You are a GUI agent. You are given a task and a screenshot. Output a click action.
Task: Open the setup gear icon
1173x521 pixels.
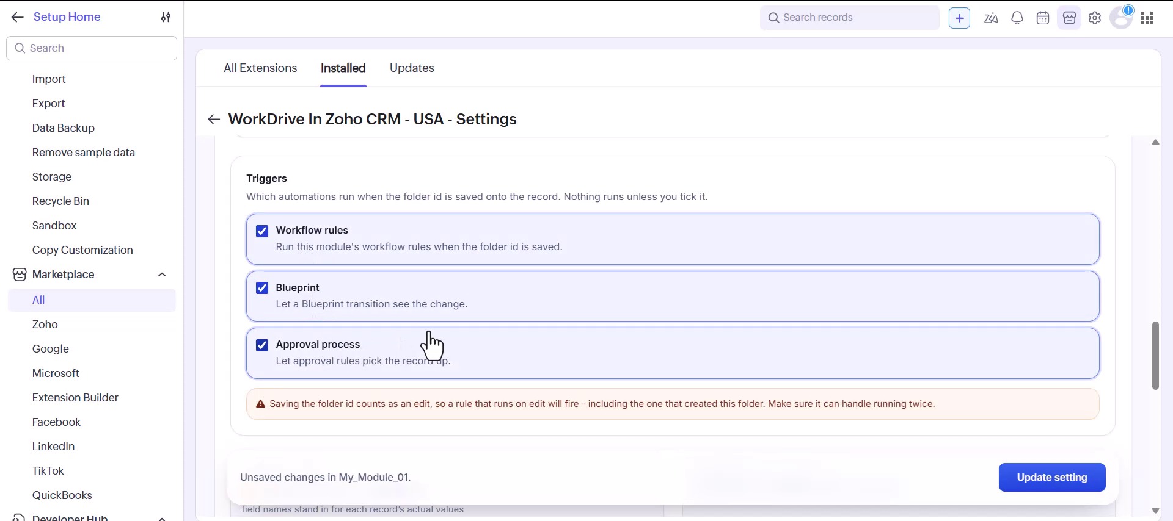click(x=1095, y=18)
